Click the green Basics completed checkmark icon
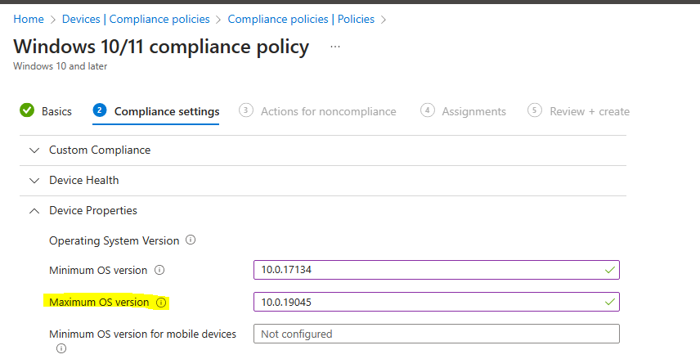700x359 pixels. tap(27, 110)
